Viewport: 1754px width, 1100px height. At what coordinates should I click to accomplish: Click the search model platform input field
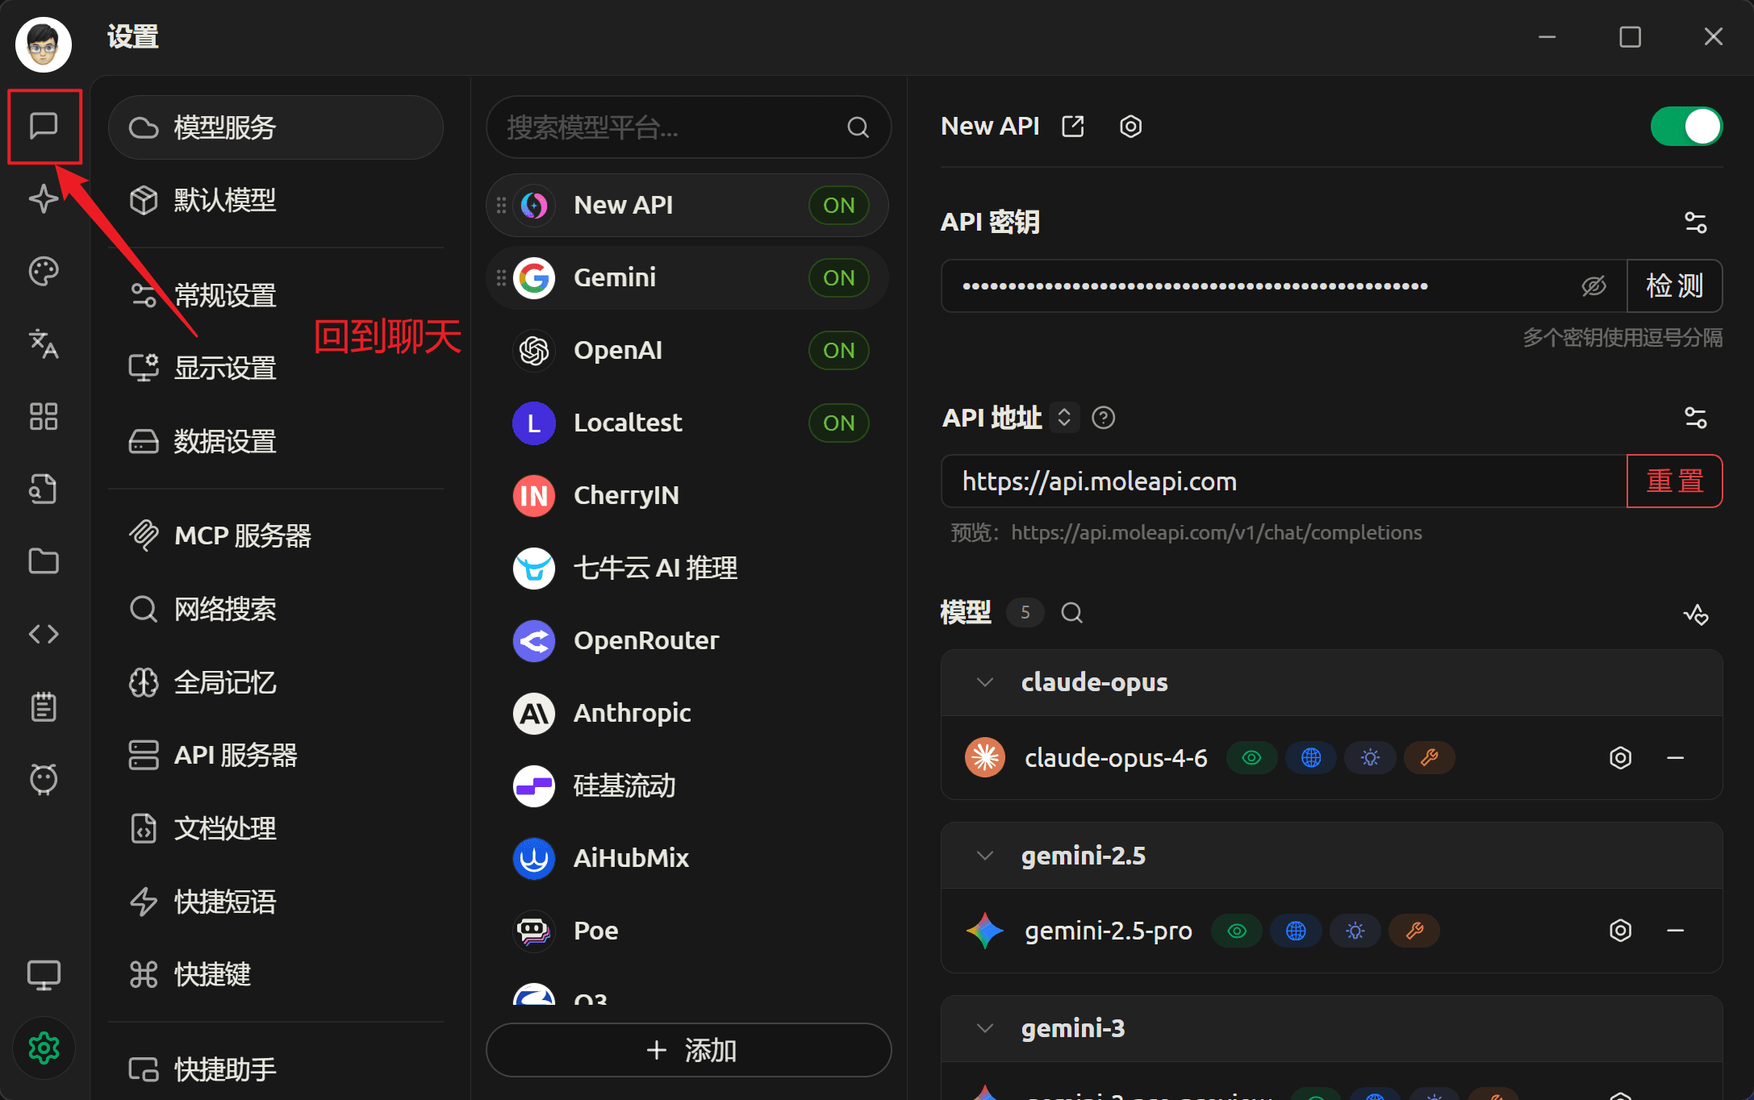coord(686,127)
